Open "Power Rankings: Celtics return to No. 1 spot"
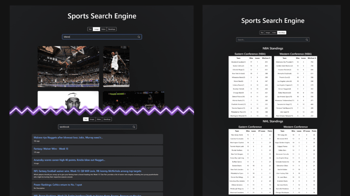The width and height of the screenshot is (350, 196). (x=58, y=185)
